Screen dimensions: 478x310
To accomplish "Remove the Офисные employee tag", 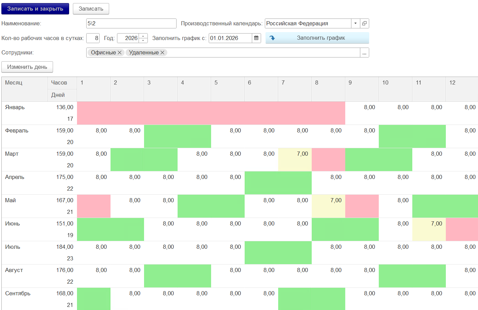I will pos(119,52).
